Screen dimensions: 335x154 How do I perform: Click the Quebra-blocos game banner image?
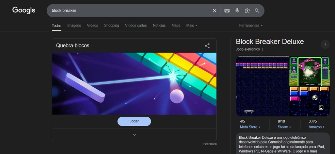134,84
